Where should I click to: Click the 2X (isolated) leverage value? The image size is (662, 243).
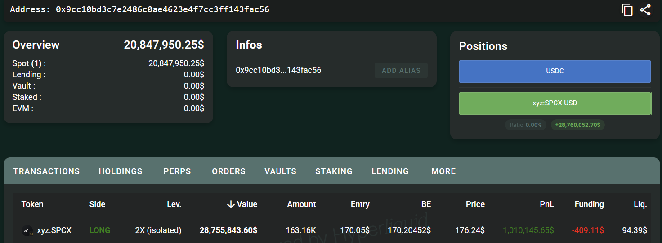coord(158,230)
